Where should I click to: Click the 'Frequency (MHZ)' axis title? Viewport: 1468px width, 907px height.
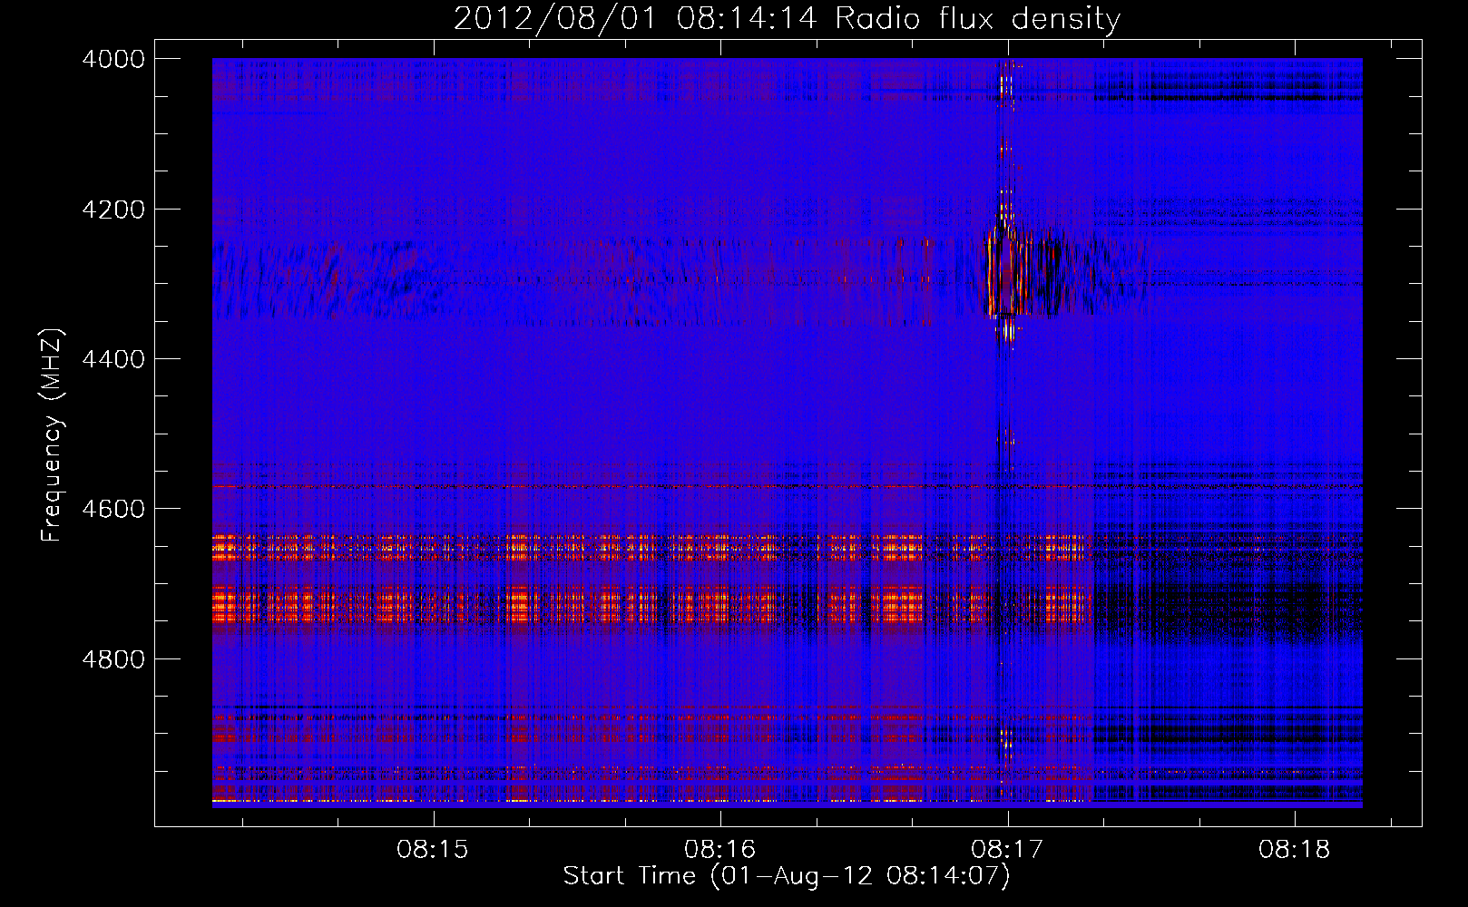[x=53, y=435]
